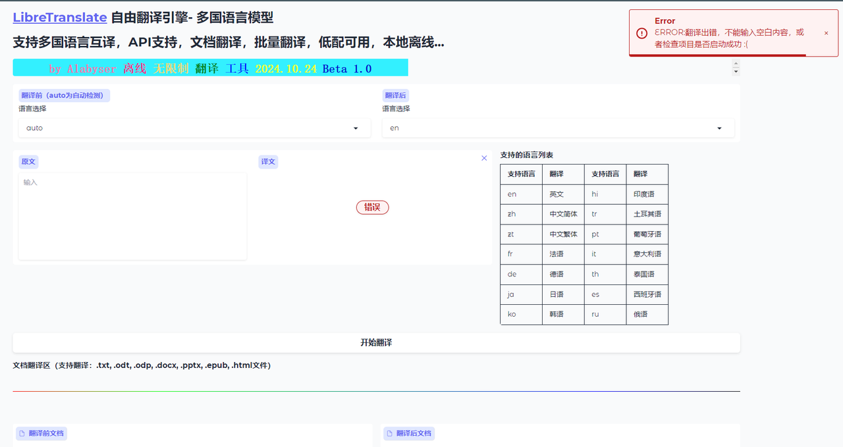This screenshot has height=447, width=843.
Task: Click the 英文 cell in the table
Action: click(563, 194)
